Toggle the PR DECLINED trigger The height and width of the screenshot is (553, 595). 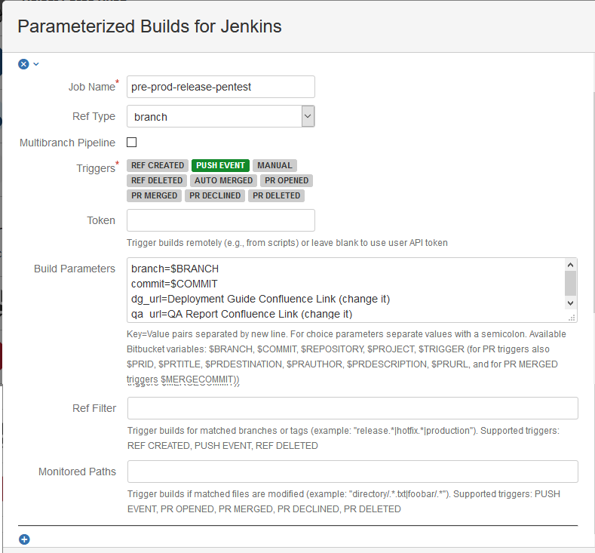pos(215,196)
